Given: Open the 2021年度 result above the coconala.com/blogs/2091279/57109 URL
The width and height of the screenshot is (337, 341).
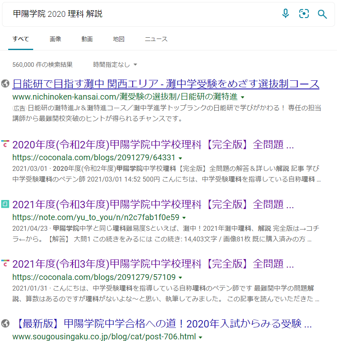Looking at the screenshot, I should click(153, 264).
